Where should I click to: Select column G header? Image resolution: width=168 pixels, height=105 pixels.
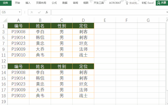(x=148, y=20)
